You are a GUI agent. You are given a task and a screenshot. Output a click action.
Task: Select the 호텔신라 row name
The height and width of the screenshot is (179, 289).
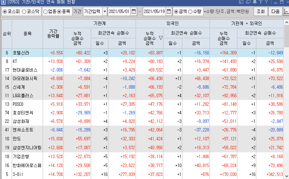click(x=21, y=53)
